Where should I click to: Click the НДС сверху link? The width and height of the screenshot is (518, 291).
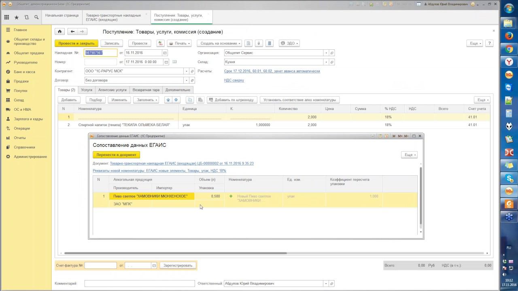tap(234, 80)
